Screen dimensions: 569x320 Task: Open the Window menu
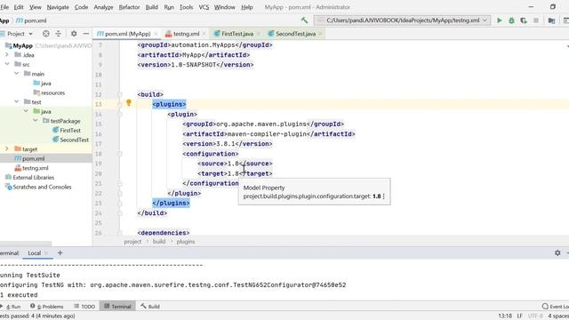click(x=225, y=7)
